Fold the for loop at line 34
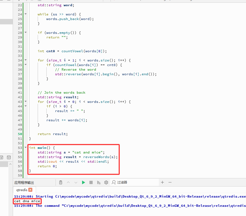 (x=25, y=60)
